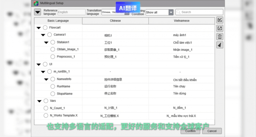Viewport: 256px width, 137px height.
Task: Toggle the N_Count_1 radio button
Action: click(46, 108)
